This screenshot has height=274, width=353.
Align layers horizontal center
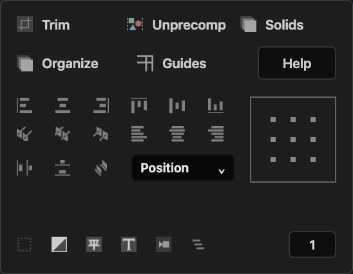(x=62, y=105)
